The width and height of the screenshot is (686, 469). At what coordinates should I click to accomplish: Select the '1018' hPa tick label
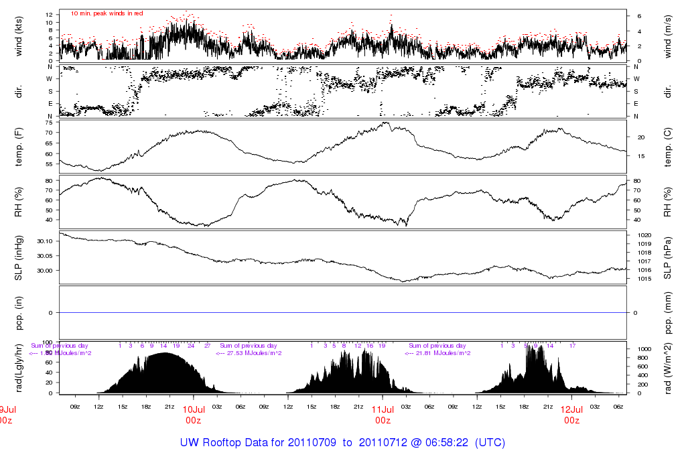click(644, 253)
